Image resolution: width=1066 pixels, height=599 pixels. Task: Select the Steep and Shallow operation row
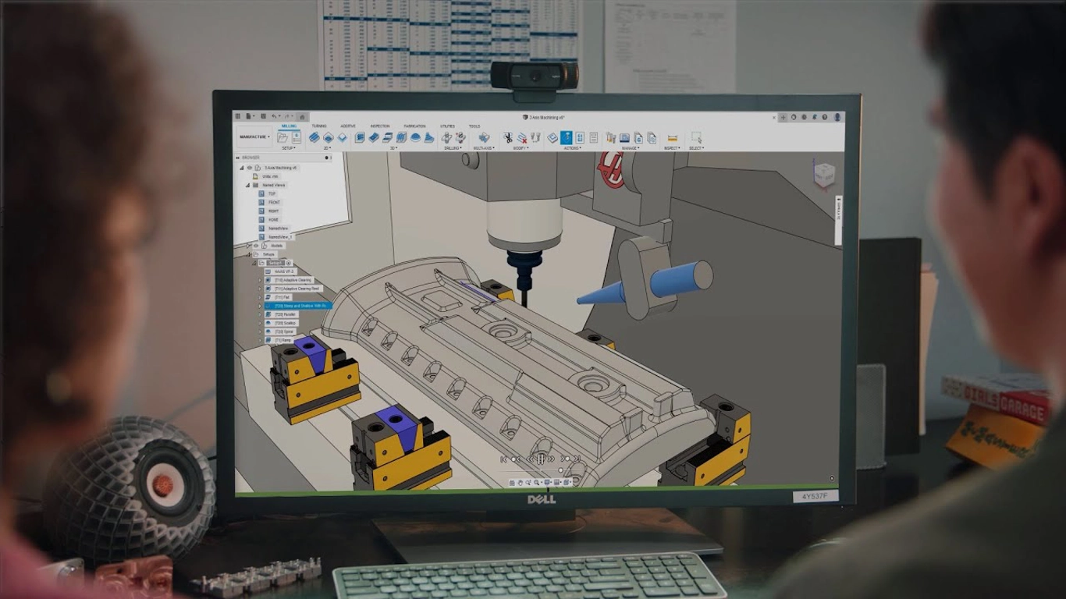click(x=298, y=306)
